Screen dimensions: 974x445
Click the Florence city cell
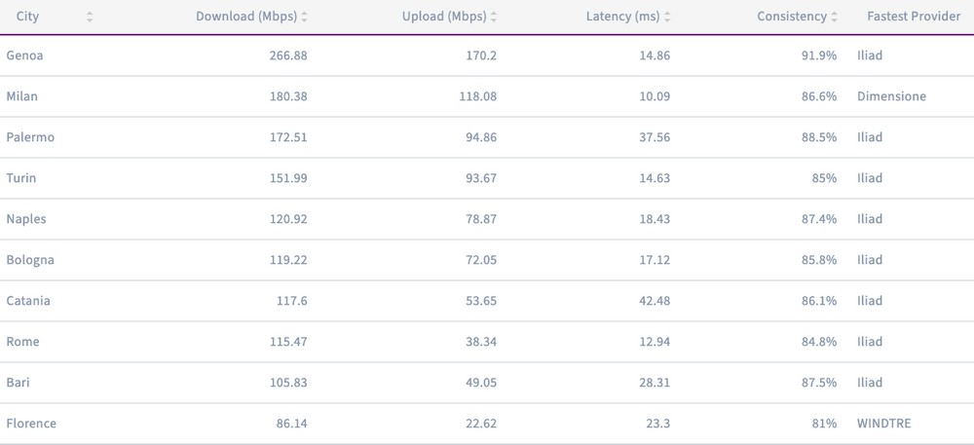(31, 424)
